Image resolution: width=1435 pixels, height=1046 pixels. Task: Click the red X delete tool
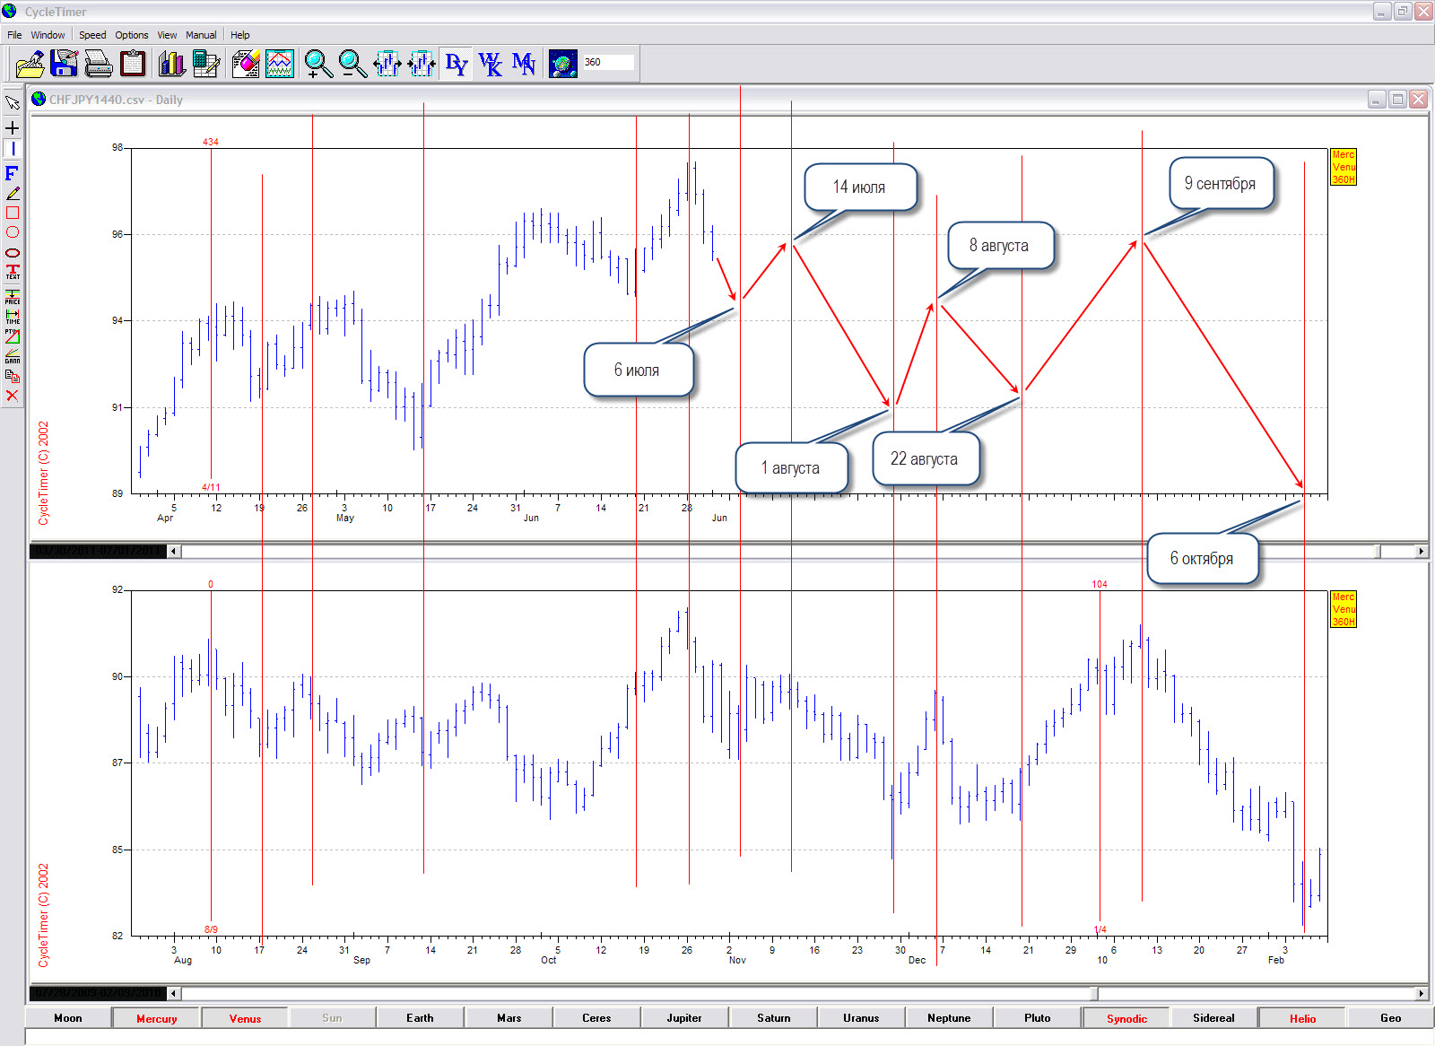(13, 396)
